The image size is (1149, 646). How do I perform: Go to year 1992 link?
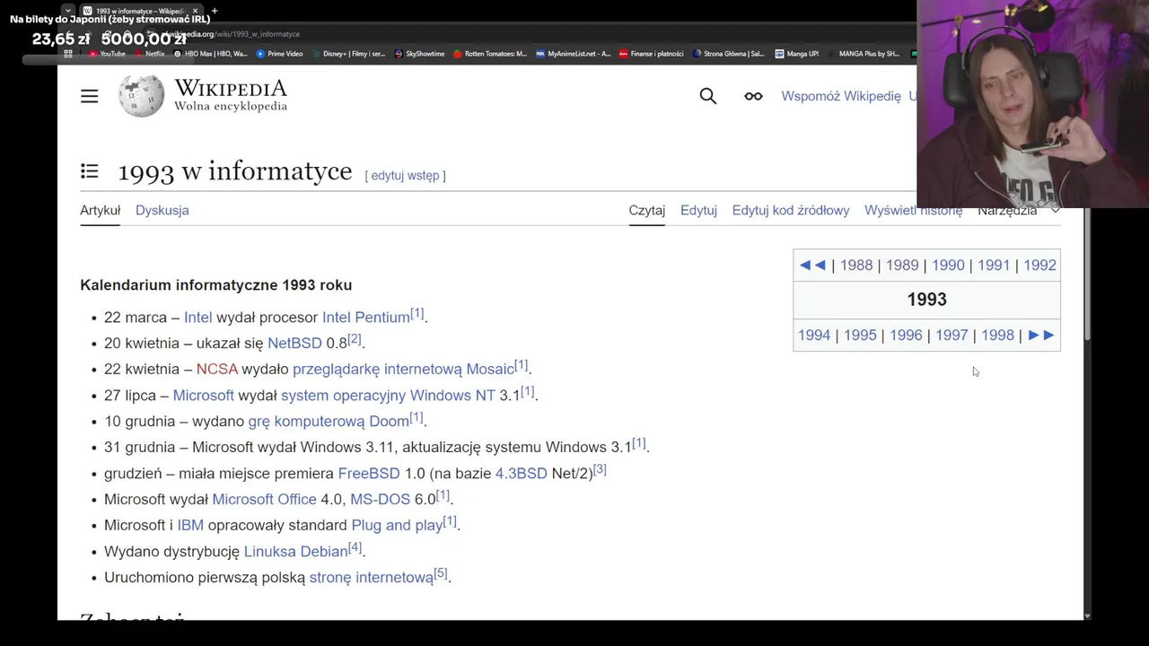pyautogui.click(x=1039, y=265)
